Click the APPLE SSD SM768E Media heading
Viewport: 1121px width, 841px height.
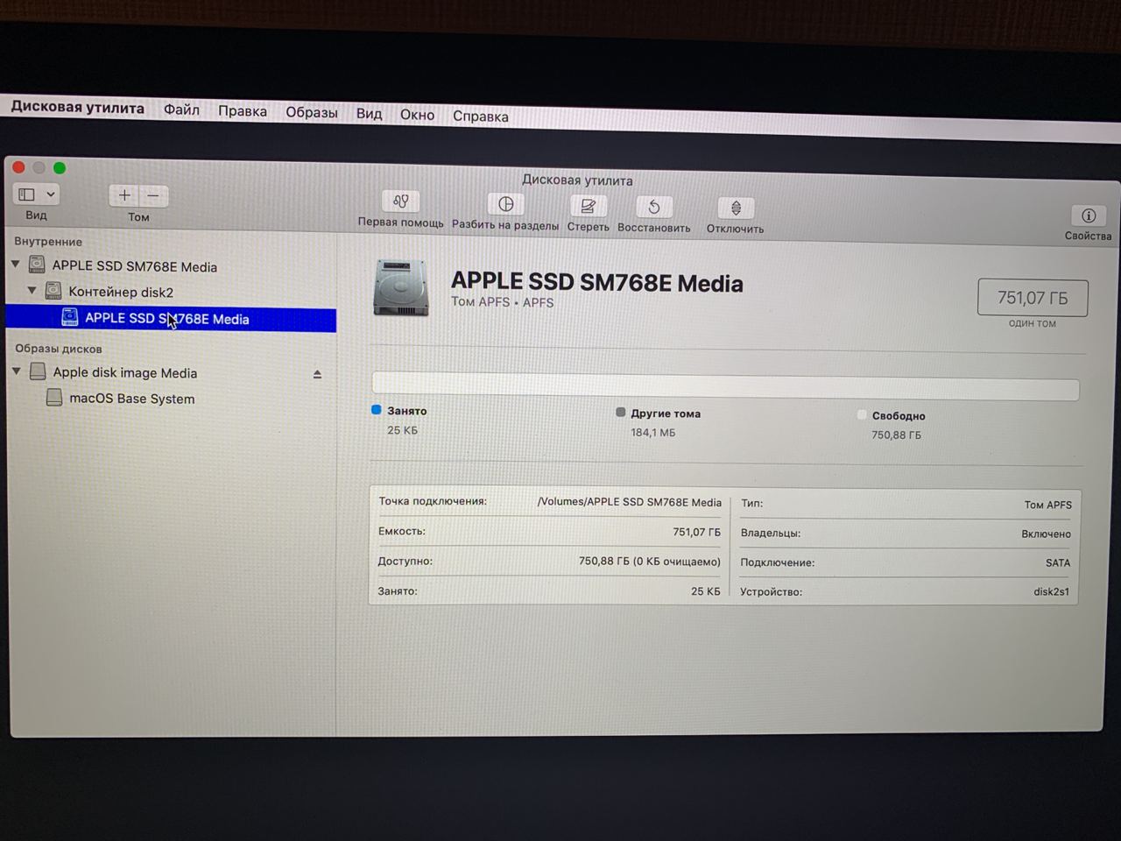(597, 282)
